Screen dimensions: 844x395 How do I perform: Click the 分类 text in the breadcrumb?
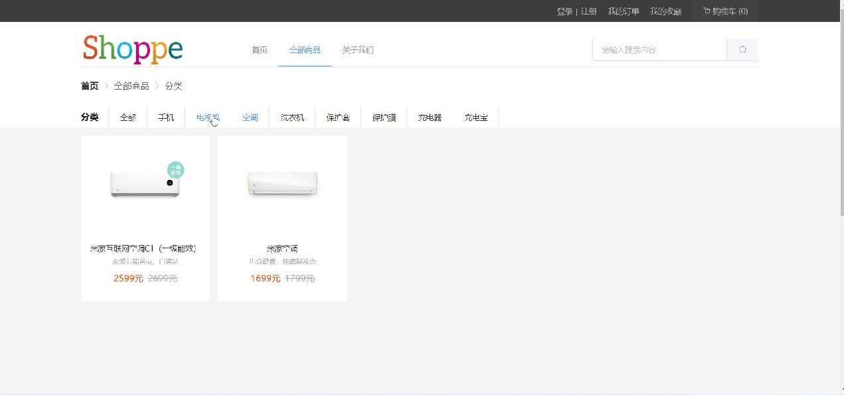174,86
